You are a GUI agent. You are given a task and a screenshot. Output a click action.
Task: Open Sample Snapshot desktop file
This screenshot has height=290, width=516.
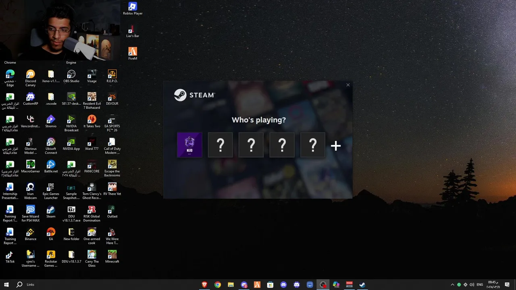click(71, 191)
